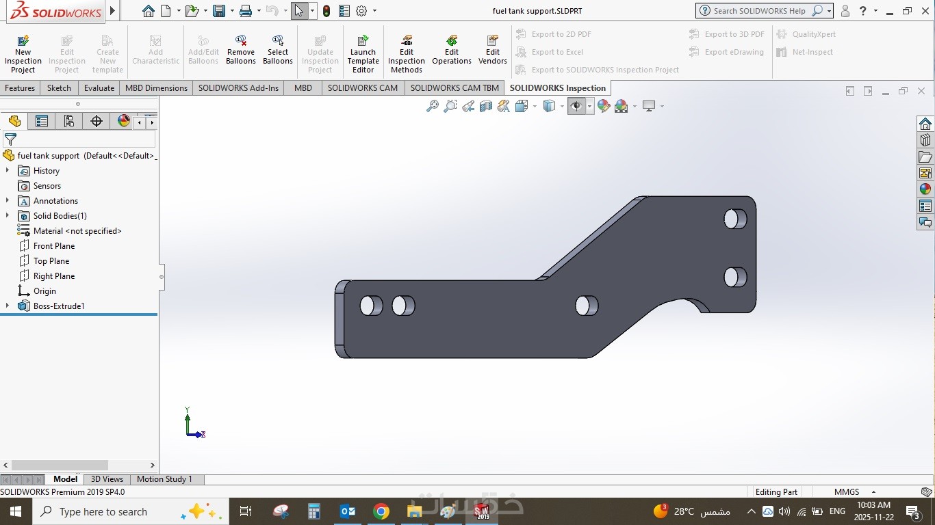Open the PropertyManager tab
935x525 pixels.
(42, 121)
